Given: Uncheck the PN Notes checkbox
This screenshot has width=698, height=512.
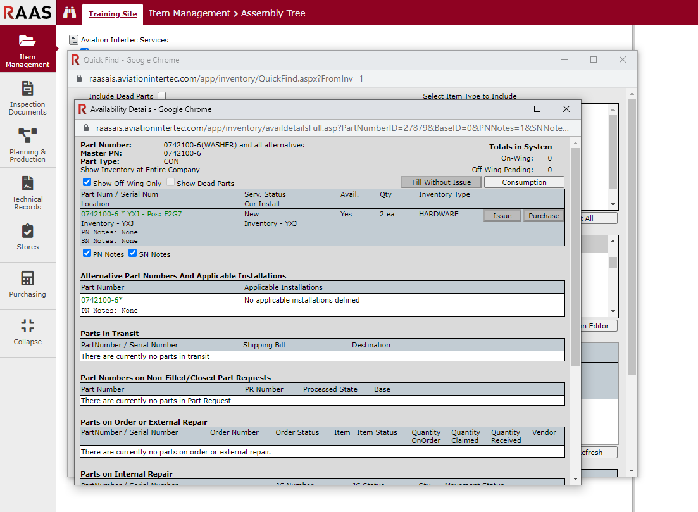Looking at the screenshot, I should click(87, 254).
